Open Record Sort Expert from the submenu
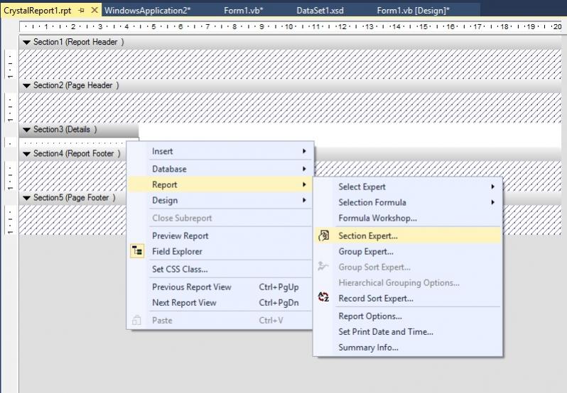This screenshot has height=393, width=567. pyautogui.click(x=408, y=299)
